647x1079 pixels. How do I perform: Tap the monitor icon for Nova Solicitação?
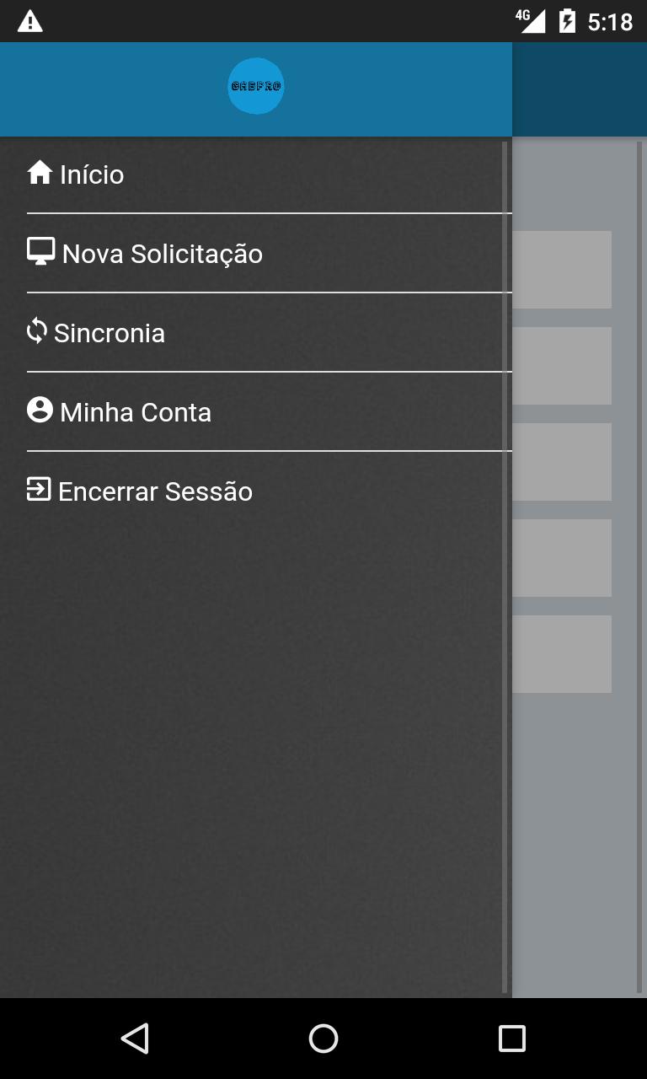pyautogui.click(x=41, y=251)
